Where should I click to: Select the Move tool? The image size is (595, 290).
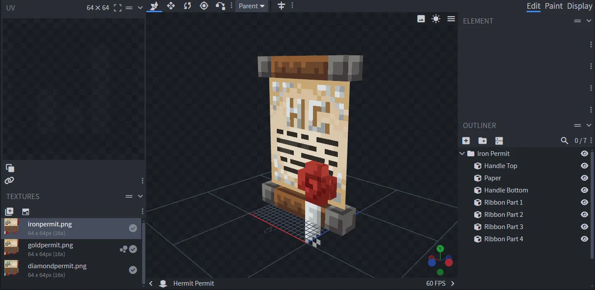click(x=171, y=6)
